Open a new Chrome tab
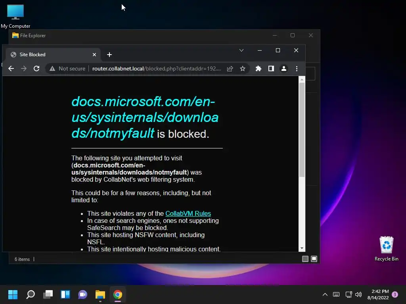The image size is (406, 304). 109,55
